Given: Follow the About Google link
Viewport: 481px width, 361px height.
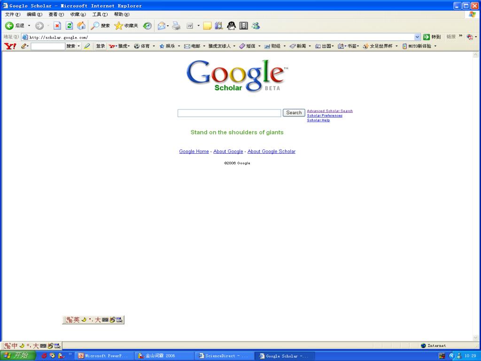Looking at the screenshot, I should 228,151.
